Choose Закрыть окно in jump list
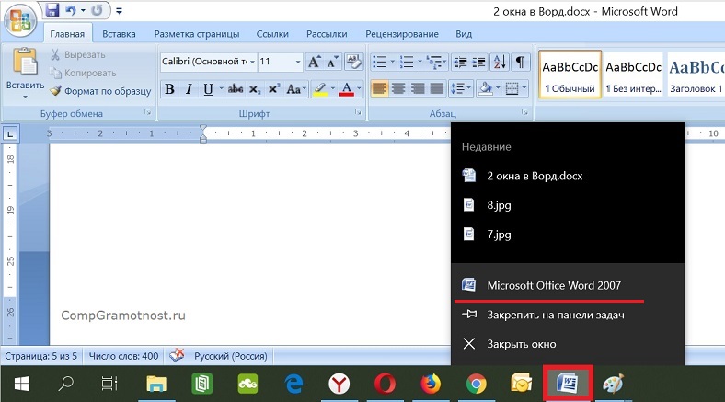This screenshot has width=725, height=402. pyautogui.click(x=568, y=344)
